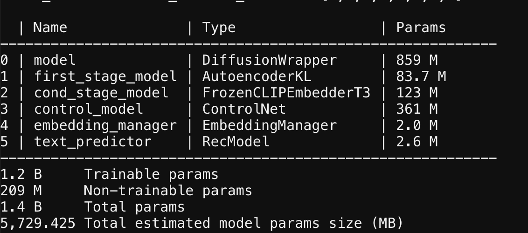Click the 'Trainable params' summary line

pos(151,174)
